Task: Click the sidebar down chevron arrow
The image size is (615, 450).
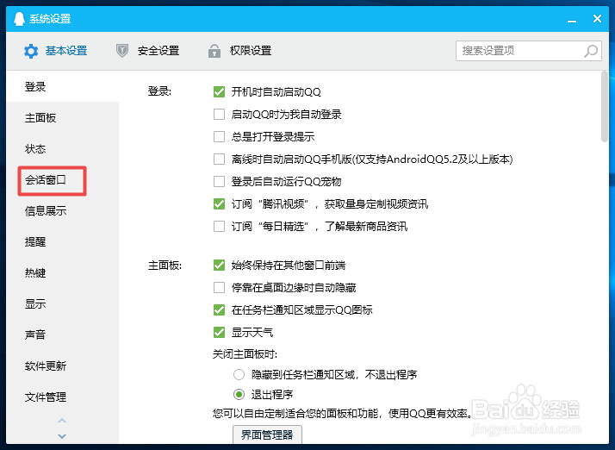Action: (x=62, y=436)
